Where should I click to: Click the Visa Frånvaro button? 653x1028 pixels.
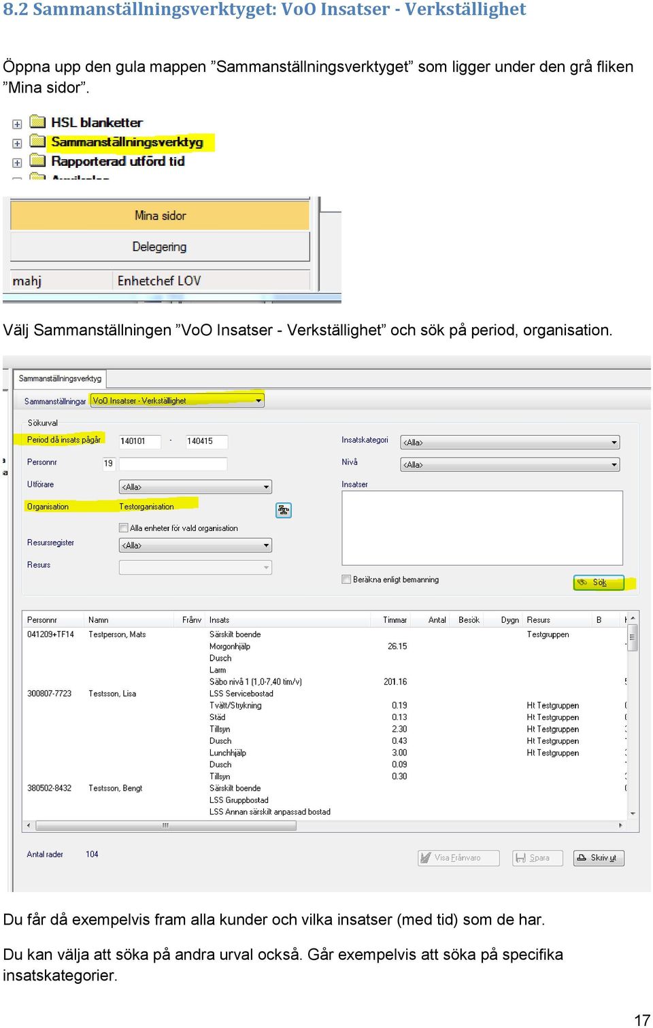458,858
